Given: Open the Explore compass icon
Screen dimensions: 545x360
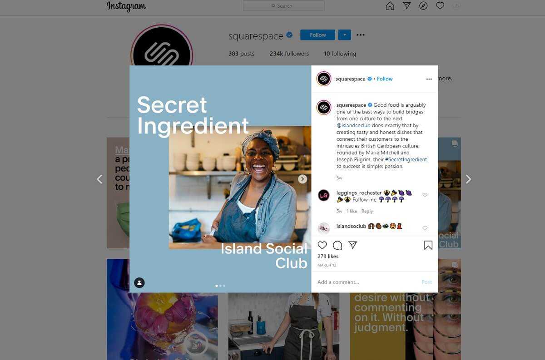Looking at the screenshot, I should [x=423, y=6].
